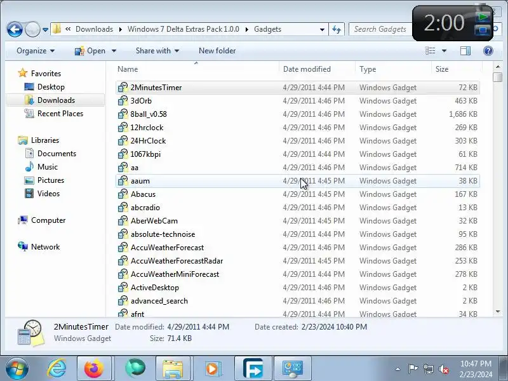Click Windows 7 Delta Extras Pack breadcrumb

[184, 29]
